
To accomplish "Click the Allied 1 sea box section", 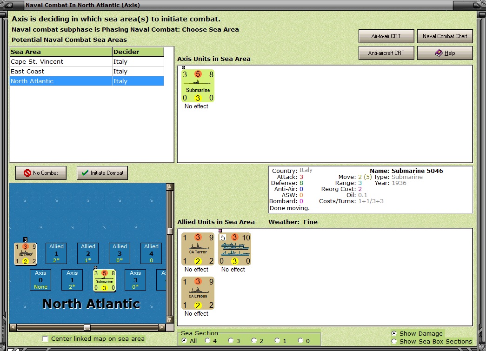I will [x=56, y=253].
